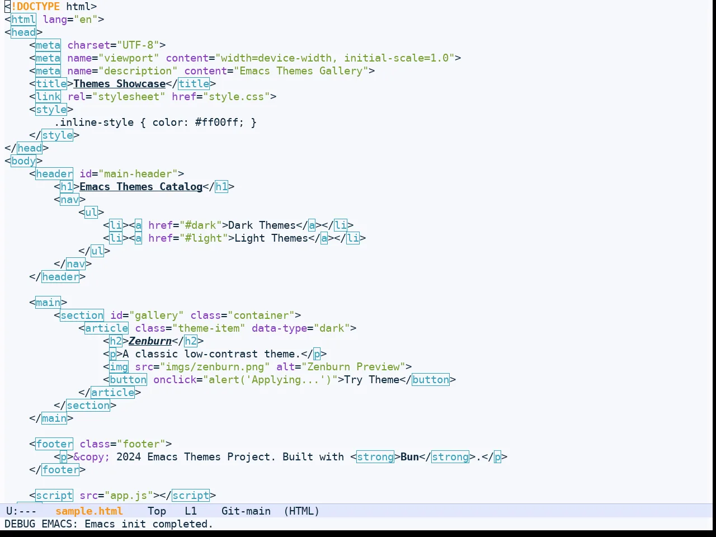Click the closing main tag

(x=51, y=418)
